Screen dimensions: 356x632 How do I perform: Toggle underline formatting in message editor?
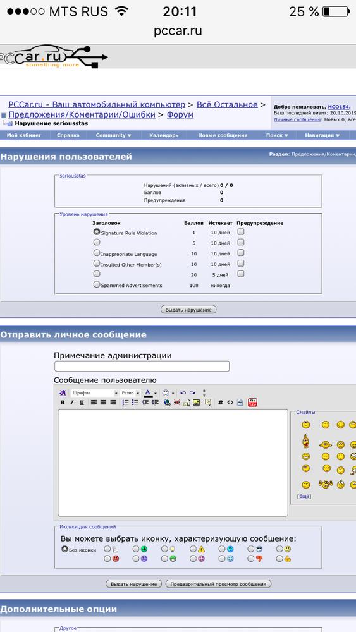pyautogui.click(x=82, y=402)
